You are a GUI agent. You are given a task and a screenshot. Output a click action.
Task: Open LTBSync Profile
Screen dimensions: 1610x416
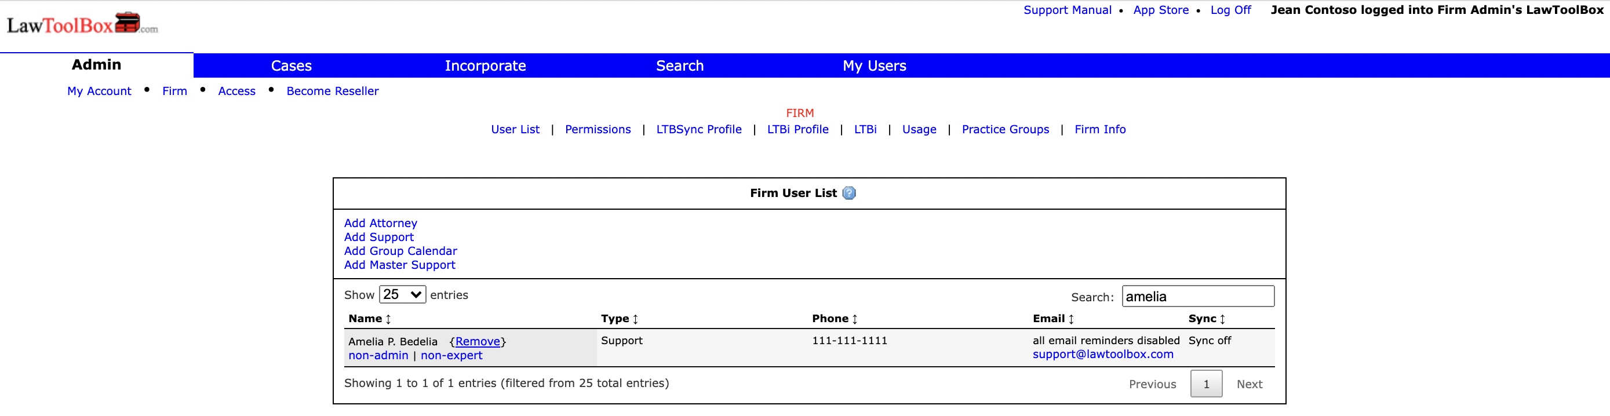(699, 129)
